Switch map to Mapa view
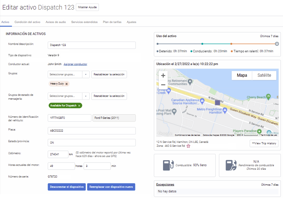This screenshot has height=203, width=283. [242, 75]
